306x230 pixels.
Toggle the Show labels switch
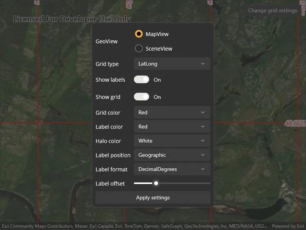142,80
